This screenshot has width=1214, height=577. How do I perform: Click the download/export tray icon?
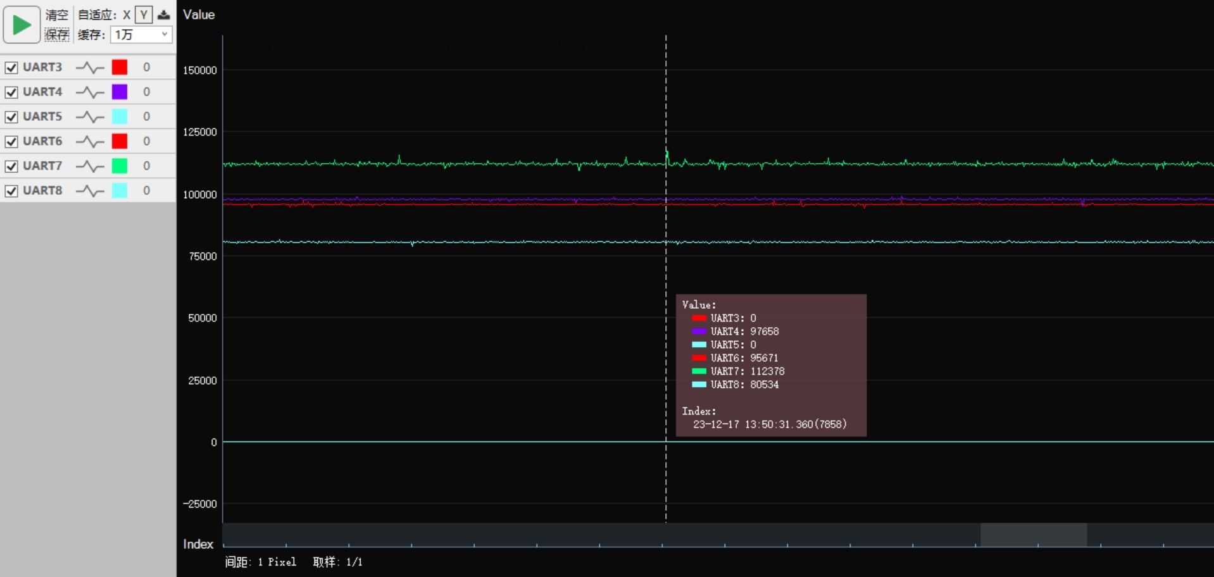point(163,15)
